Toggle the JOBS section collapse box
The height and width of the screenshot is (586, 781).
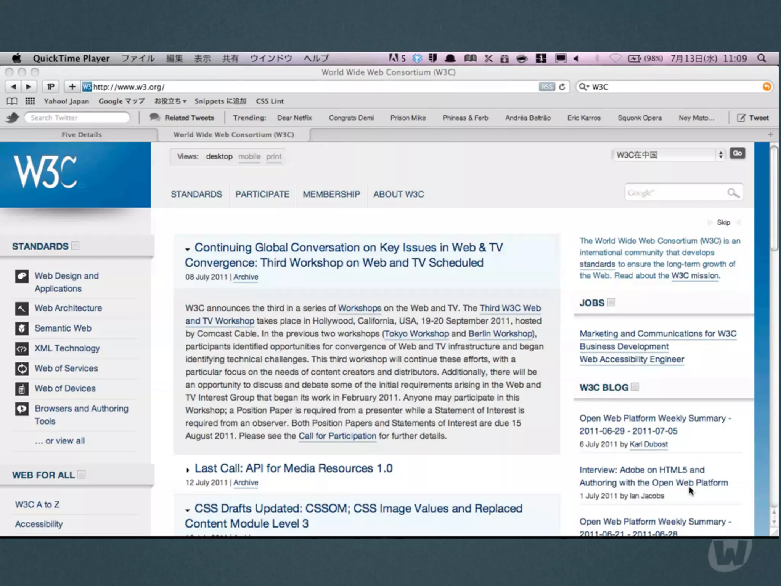tap(611, 303)
